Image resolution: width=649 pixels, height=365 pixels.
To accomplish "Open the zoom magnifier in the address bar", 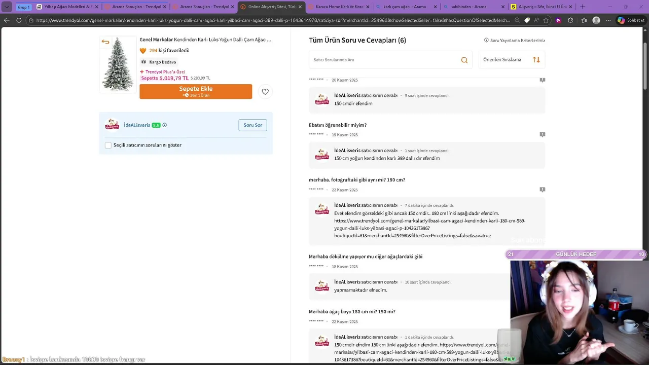I will coord(517,20).
